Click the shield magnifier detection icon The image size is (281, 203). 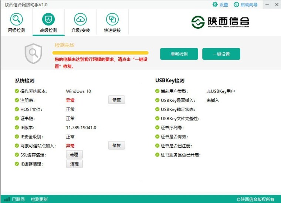[33, 53]
